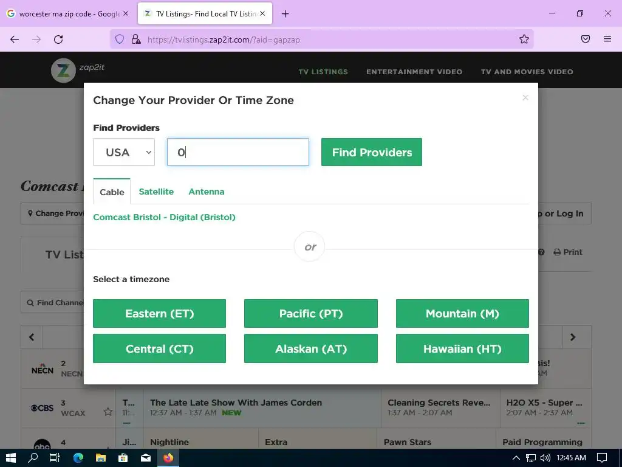The height and width of the screenshot is (467, 622).
Task: Click the NECN channel logo
Action: [x=43, y=369]
